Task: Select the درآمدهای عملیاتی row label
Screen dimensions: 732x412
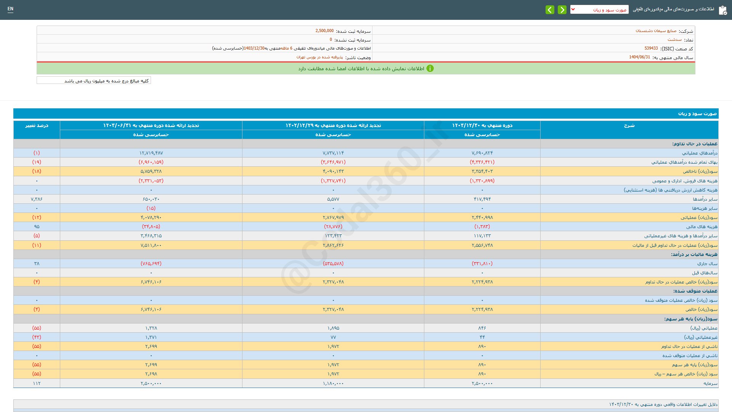Action: tap(700, 153)
